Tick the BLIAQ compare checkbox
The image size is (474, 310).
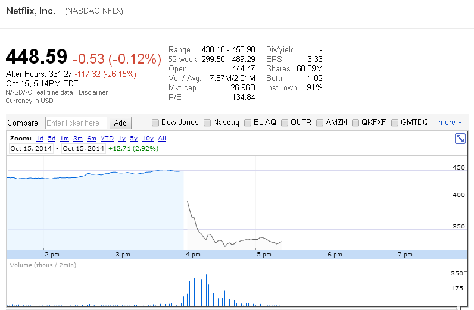pos(248,123)
